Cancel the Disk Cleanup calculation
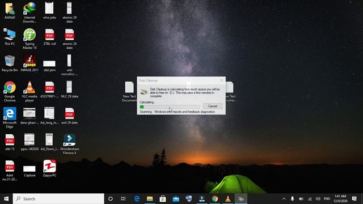 click(213, 106)
